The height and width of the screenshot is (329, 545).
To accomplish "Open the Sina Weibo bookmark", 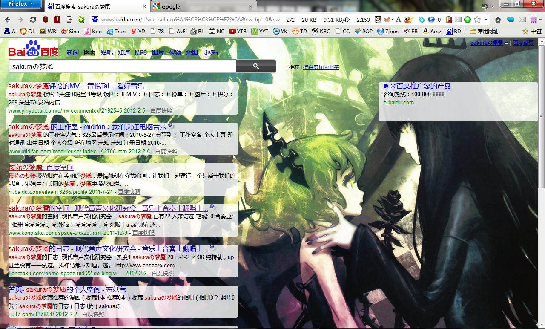I will (70, 31).
